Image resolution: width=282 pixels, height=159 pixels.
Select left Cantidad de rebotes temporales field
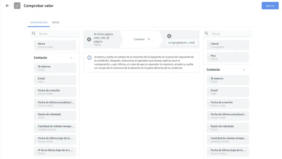(55, 128)
